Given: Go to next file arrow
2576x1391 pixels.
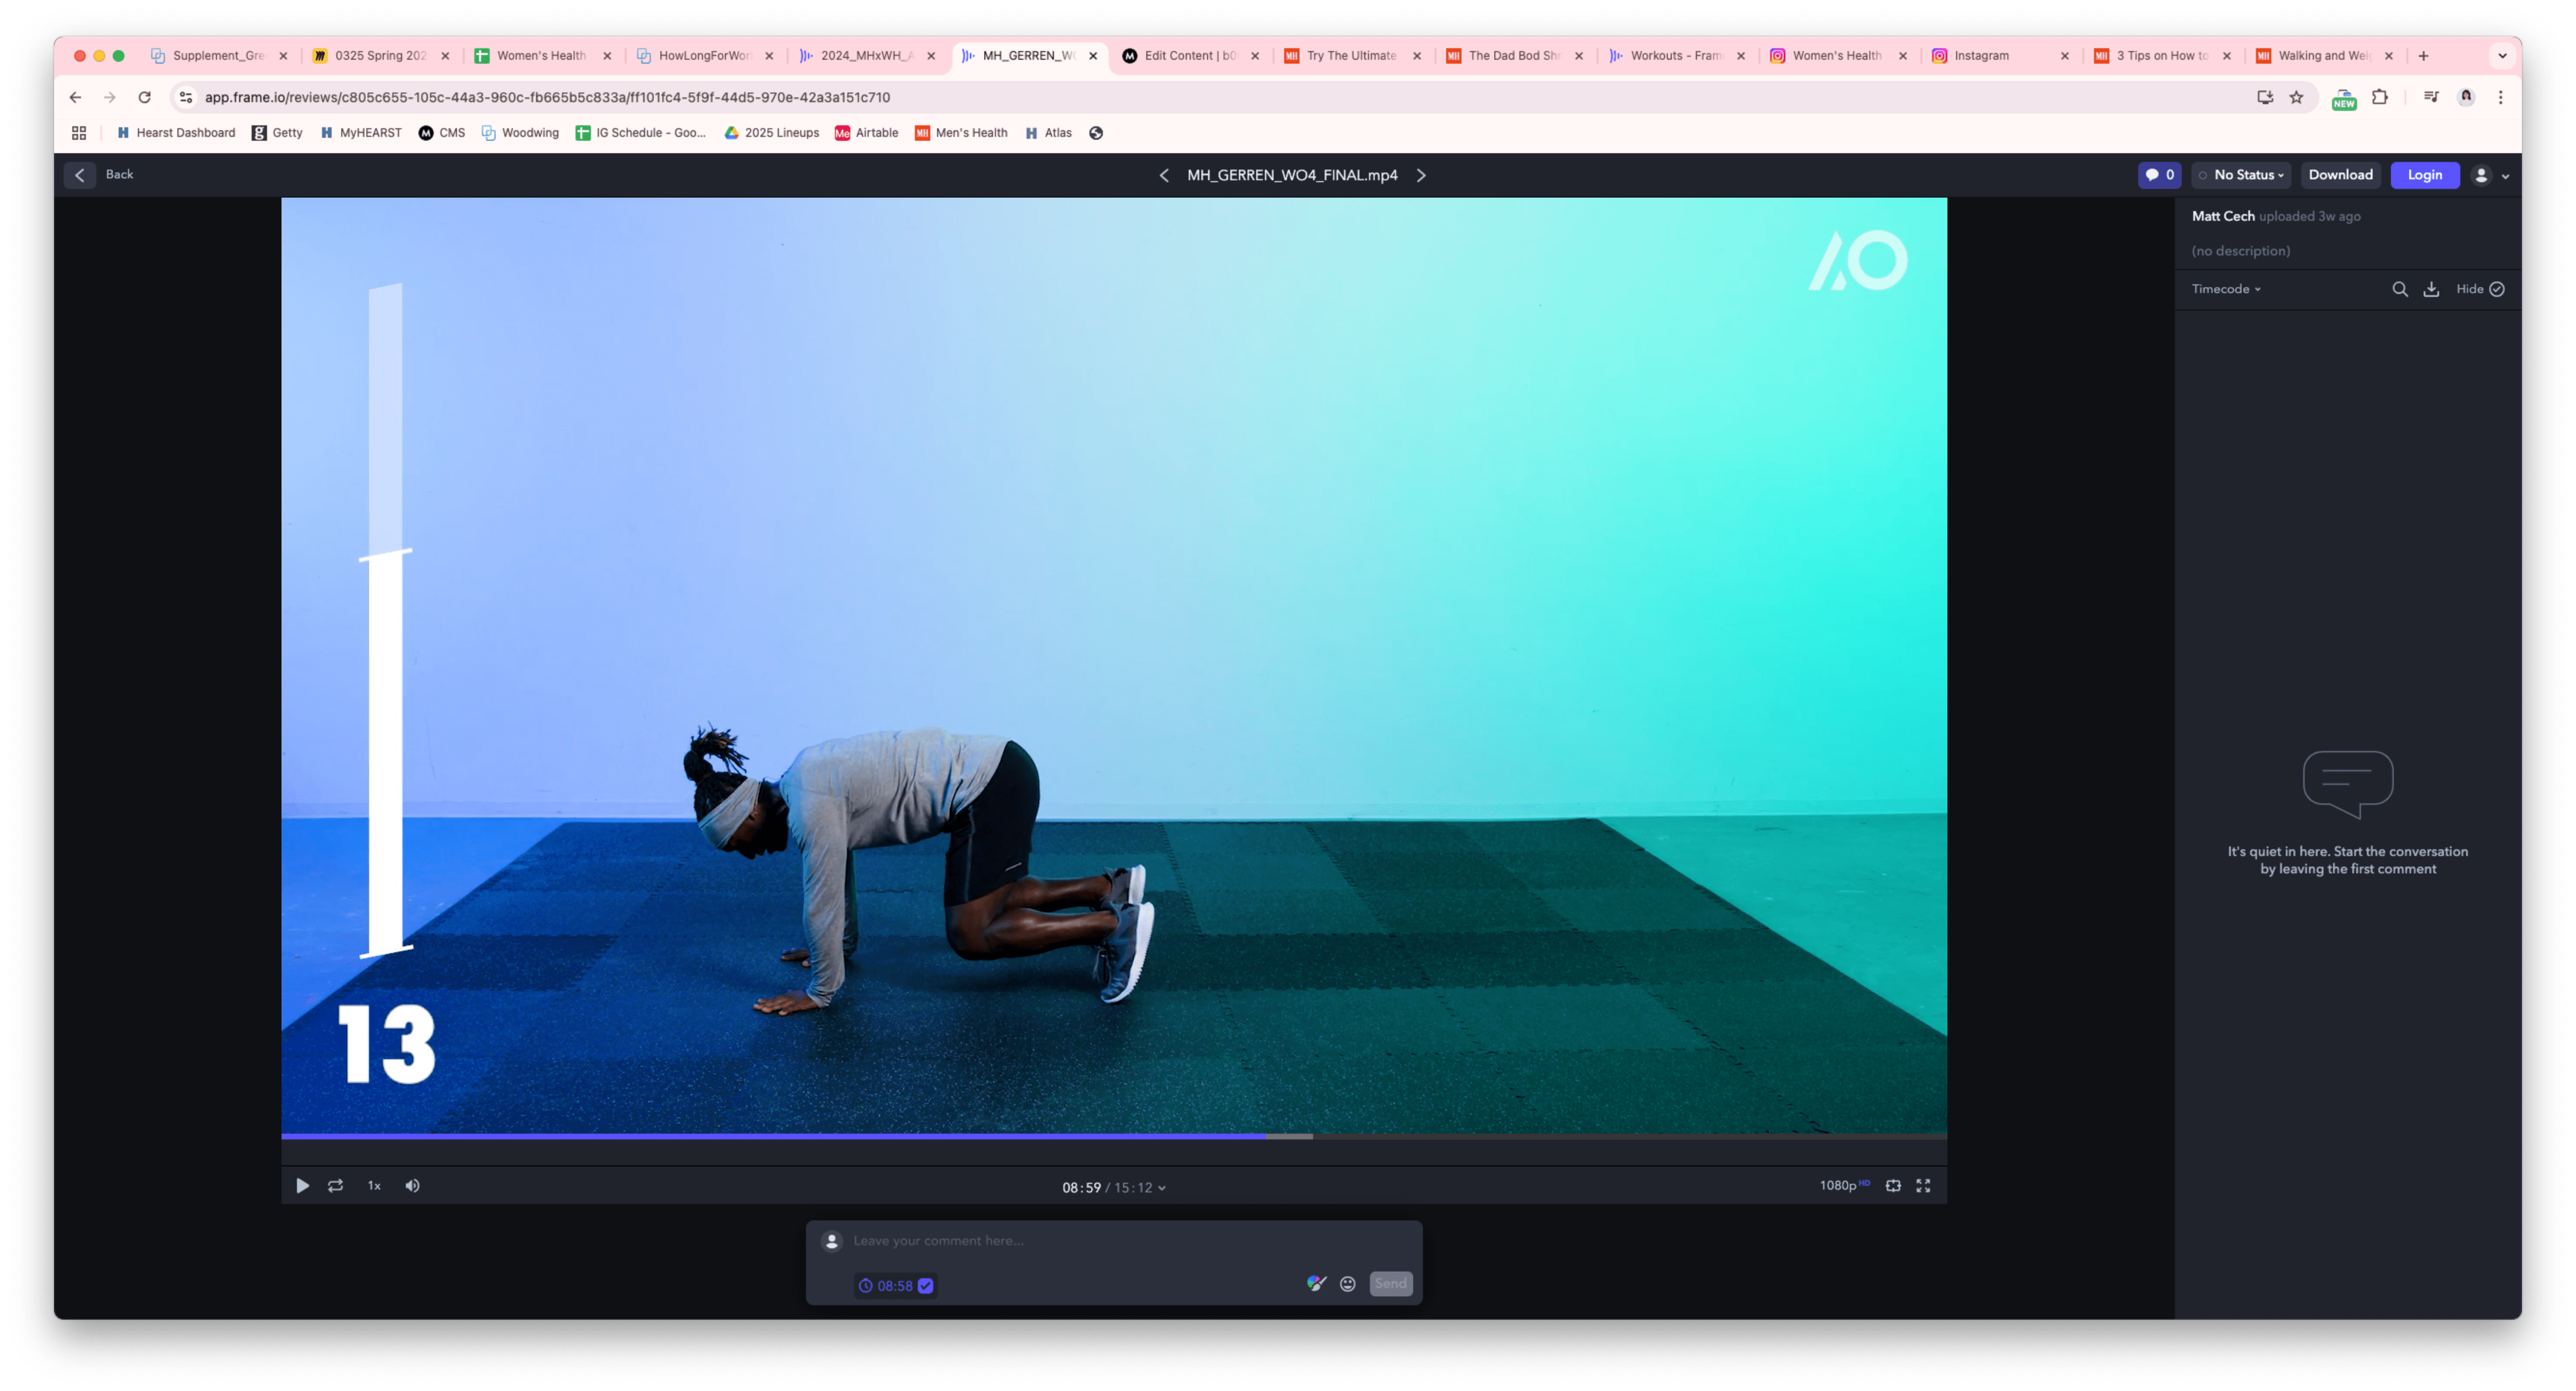Looking at the screenshot, I should (x=1421, y=175).
